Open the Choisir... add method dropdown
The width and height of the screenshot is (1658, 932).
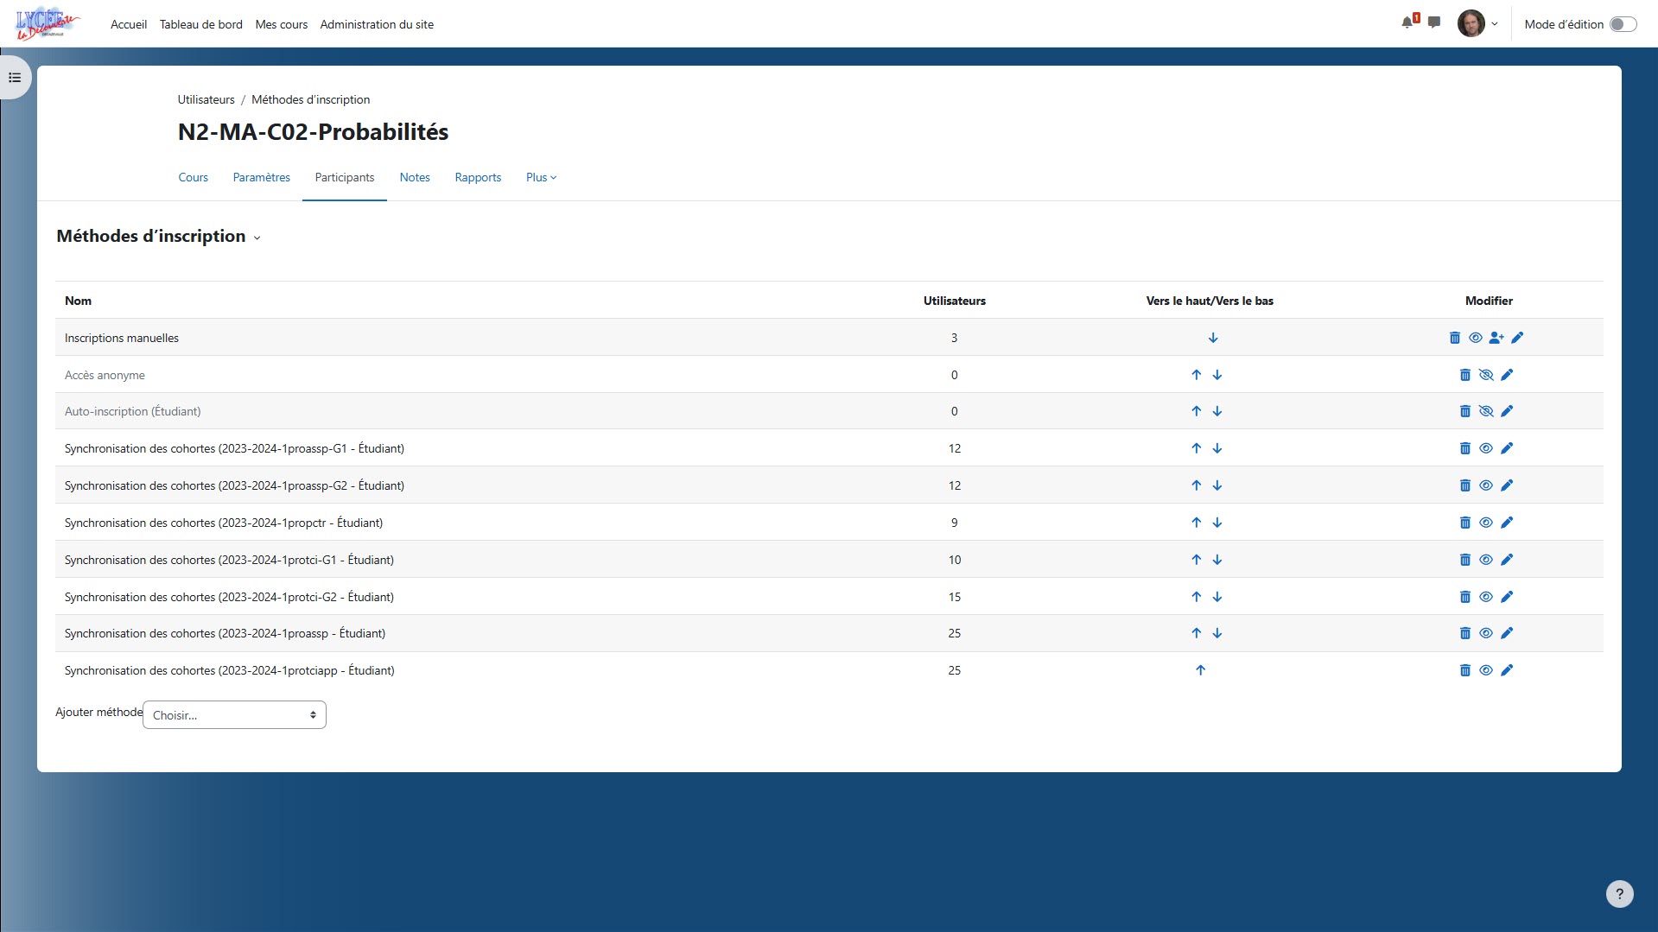coord(233,714)
